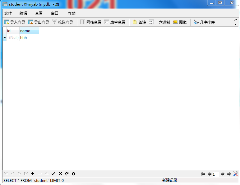Discard changes with X button
The height and width of the screenshot is (185, 240).
(x=60, y=174)
